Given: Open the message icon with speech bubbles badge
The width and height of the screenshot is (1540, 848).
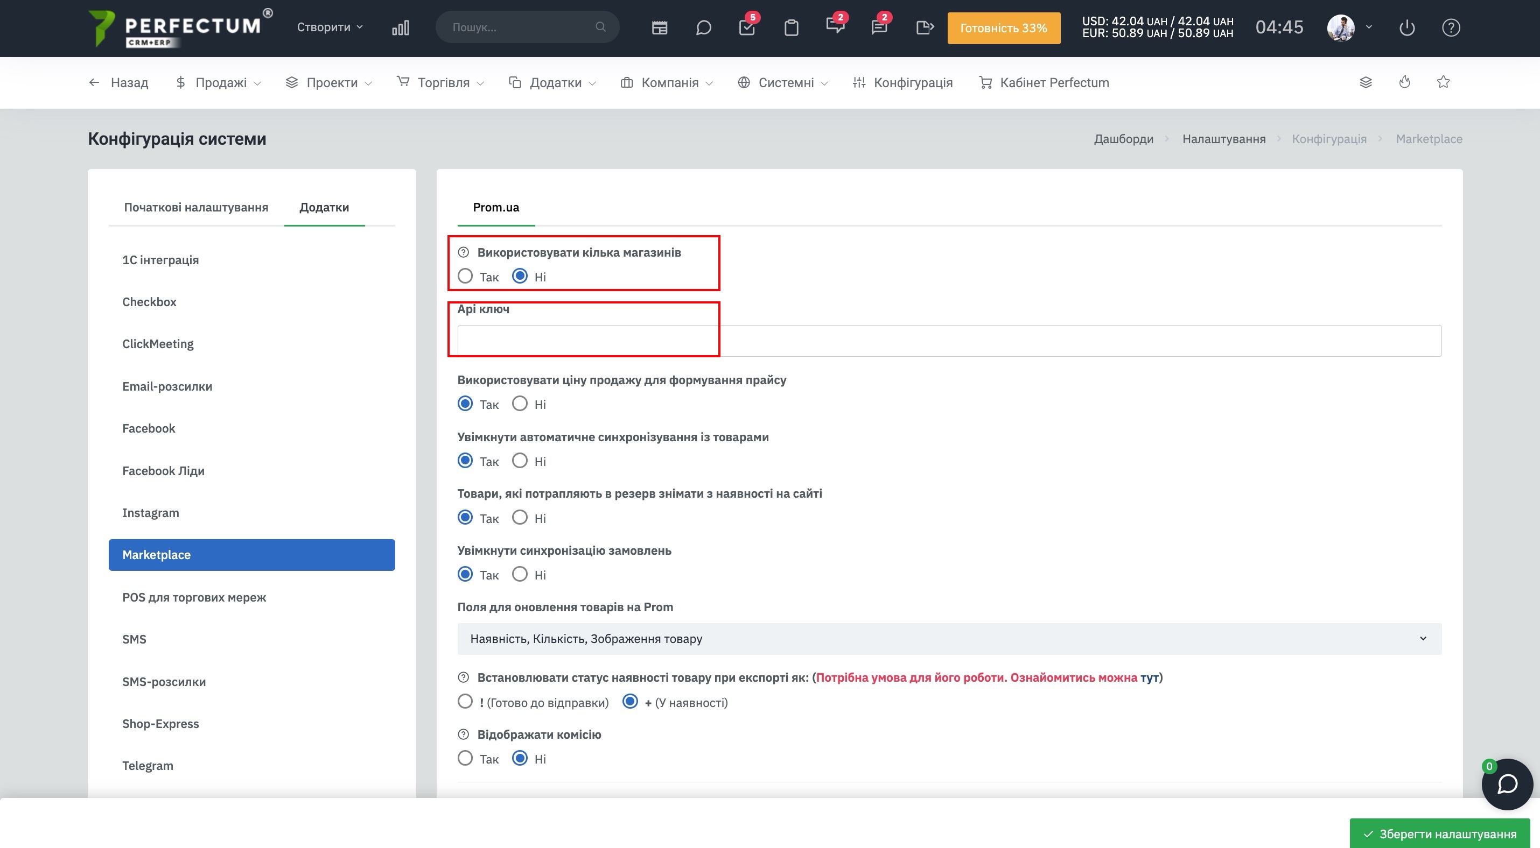Looking at the screenshot, I should [x=835, y=26].
